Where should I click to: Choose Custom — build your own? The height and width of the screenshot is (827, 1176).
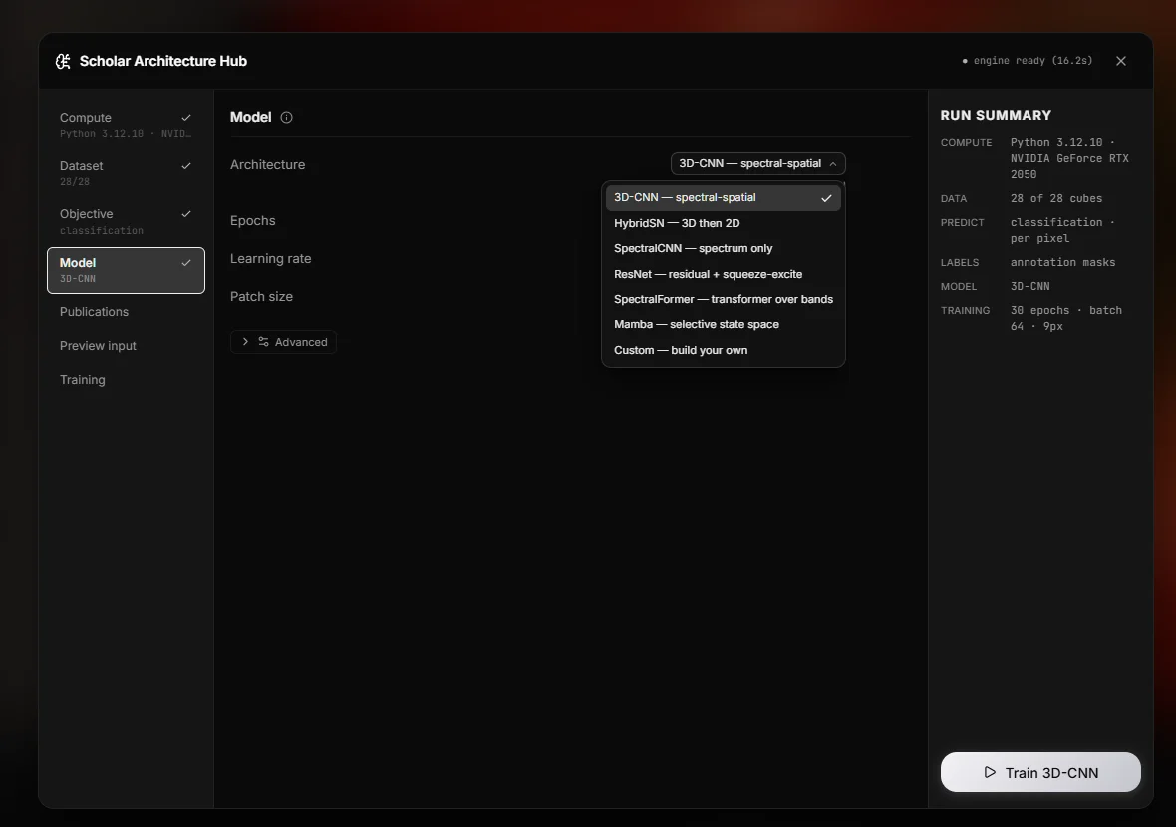[723, 350]
